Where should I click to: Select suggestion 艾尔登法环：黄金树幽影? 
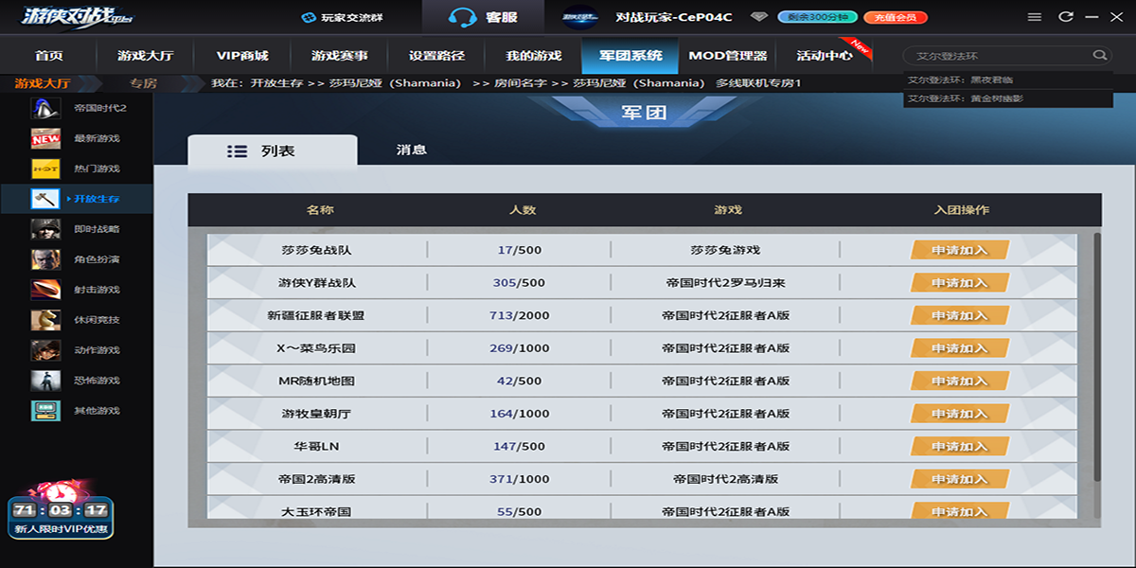tap(1007, 98)
